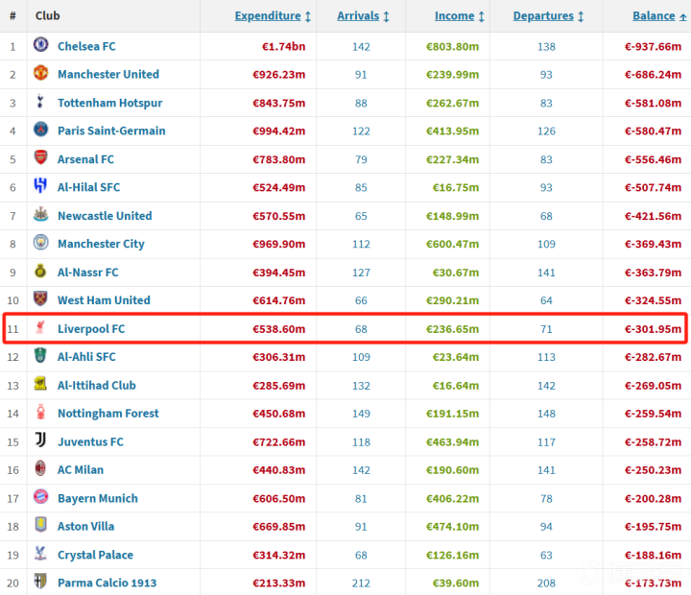Open the Nottingham Forest club link
The width and height of the screenshot is (691, 595).
tap(107, 414)
